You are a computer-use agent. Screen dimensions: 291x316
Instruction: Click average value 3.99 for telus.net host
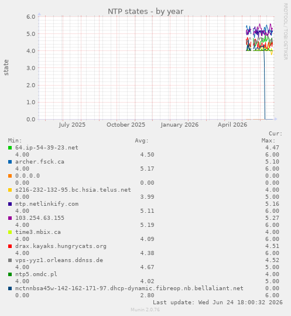pyautogui.click(x=147, y=197)
